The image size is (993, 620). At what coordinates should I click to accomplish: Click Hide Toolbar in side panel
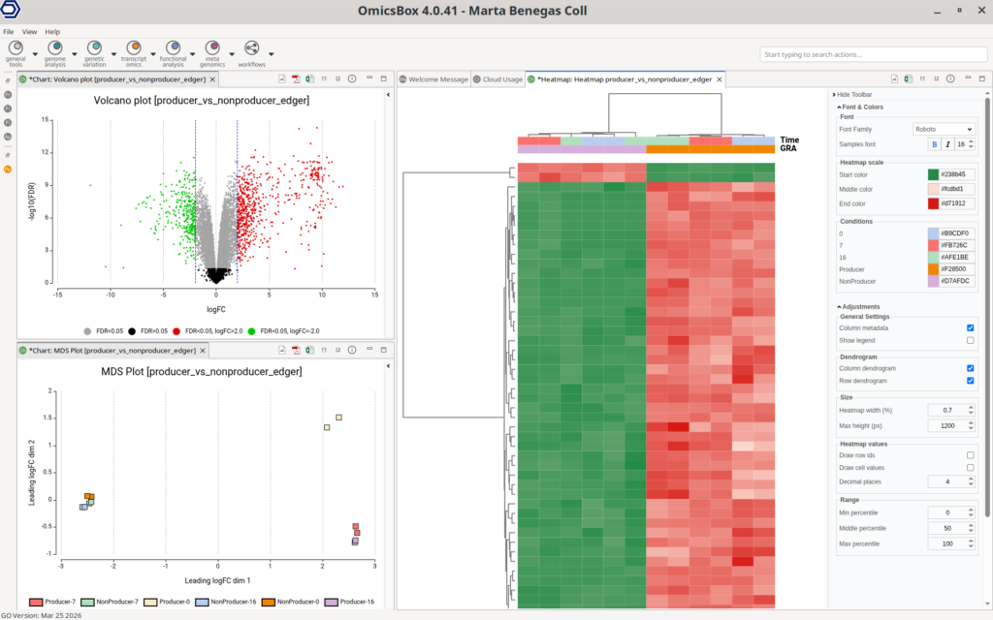click(853, 94)
